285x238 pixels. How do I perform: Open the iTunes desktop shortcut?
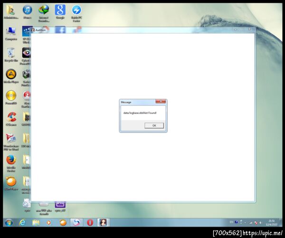coord(28,12)
